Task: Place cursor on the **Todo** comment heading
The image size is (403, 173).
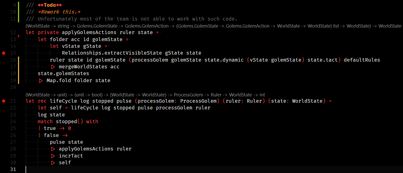Action: pyautogui.click(x=50, y=5)
